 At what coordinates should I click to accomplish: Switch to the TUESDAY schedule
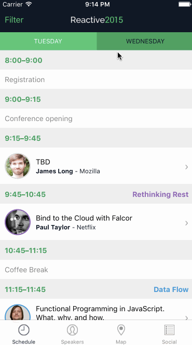(48, 42)
